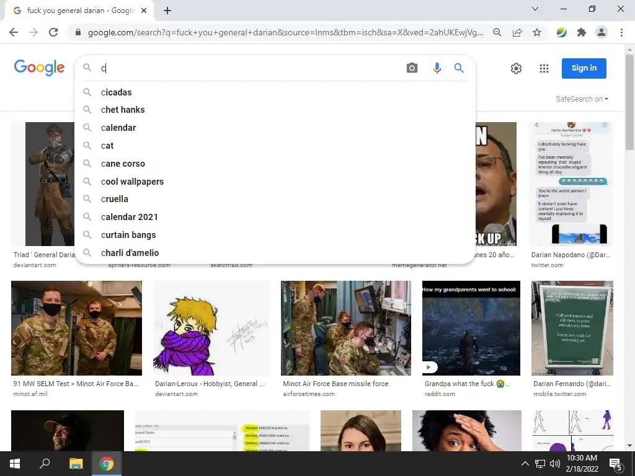This screenshot has height=476, width=635.
Task: Click the airforcetimes.com source link
Action: (309, 394)
